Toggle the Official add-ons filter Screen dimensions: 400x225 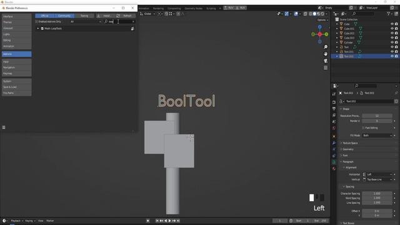click(x=44, y=16)
